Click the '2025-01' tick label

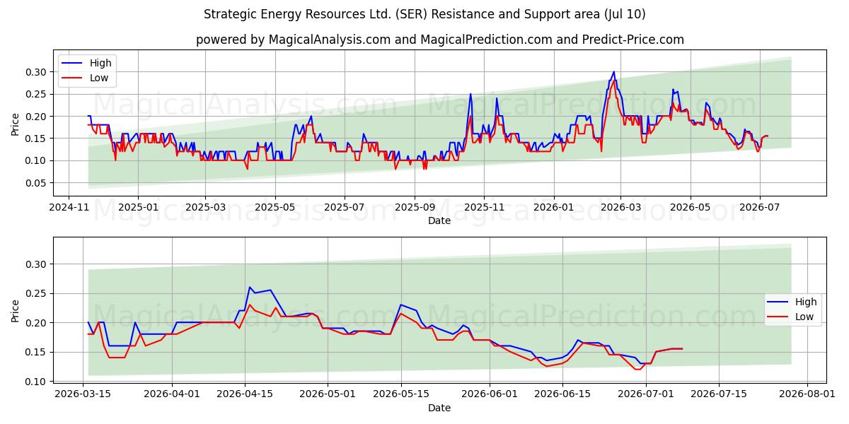click(x=137, y=208)
